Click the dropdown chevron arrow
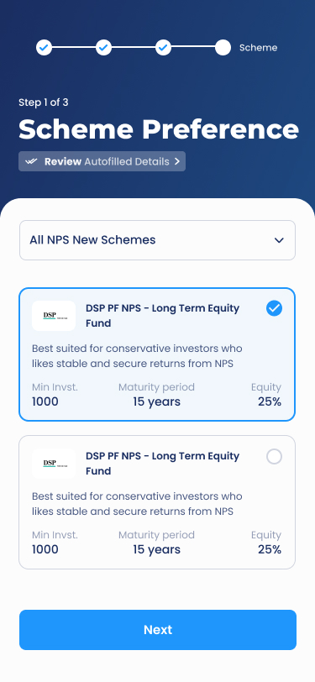 click(x=279, y=240)
